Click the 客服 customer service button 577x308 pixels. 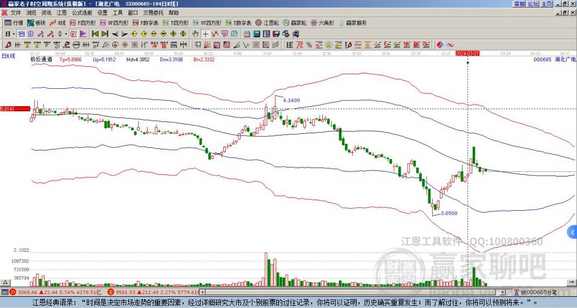[519, 4]
